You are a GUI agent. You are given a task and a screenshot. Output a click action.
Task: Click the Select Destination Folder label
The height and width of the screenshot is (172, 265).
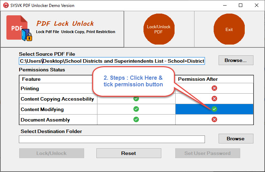pos(51,131)
